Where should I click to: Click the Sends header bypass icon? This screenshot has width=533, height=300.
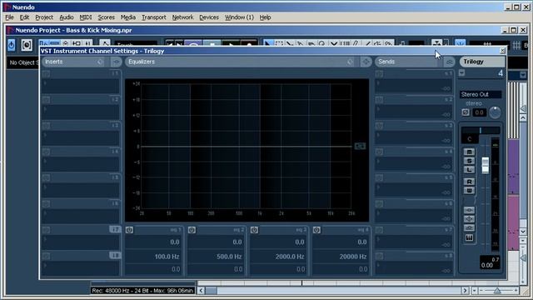coord(450,62)
